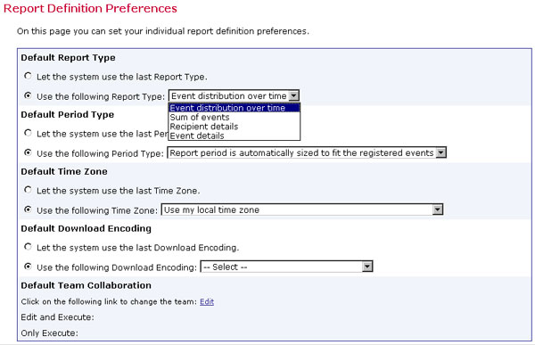Click the 'Default Report Type' heading

(x=69, y=58)
